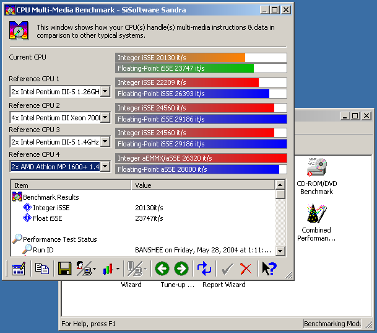This screenshot has height=333, width=377.
Task: Close the CPU Multi-Media Benchmark window
Action: (286, 10)
